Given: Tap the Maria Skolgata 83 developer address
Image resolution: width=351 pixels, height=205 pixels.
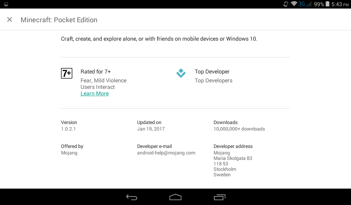Looking at the screenshot, I should [x=233, y=158].
